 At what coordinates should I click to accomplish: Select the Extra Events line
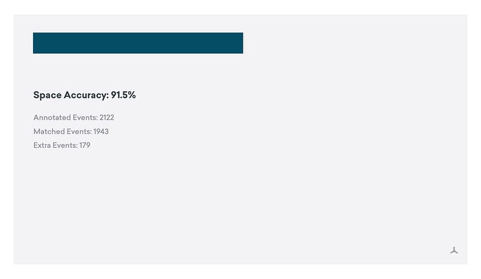[x=62, y=145]
